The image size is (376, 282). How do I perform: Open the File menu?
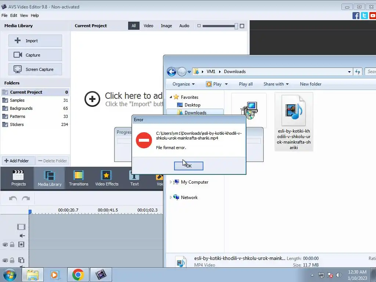[4, 15]
